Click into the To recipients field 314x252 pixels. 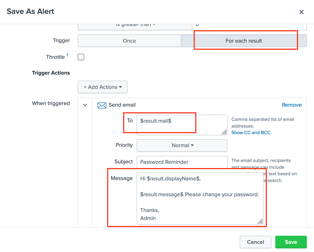[179, 124]
